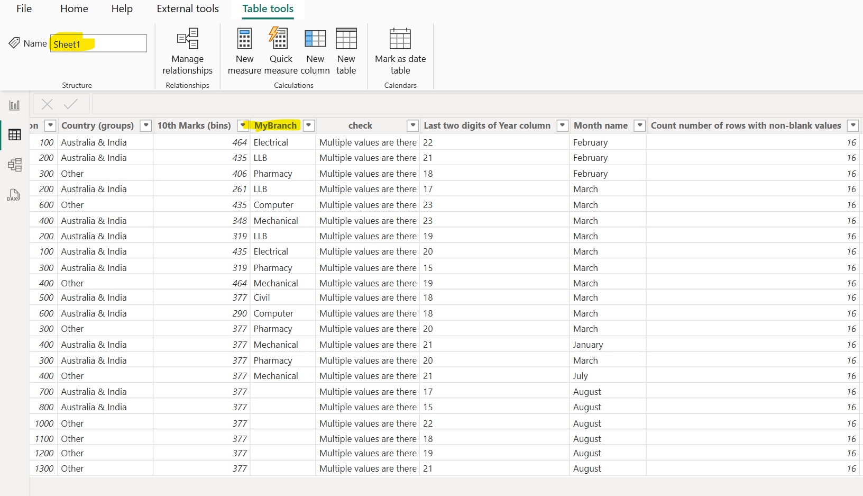Click the Manage relationships icon
The image size is (863, 496).
pyautogui.click(x=187, y=39)
